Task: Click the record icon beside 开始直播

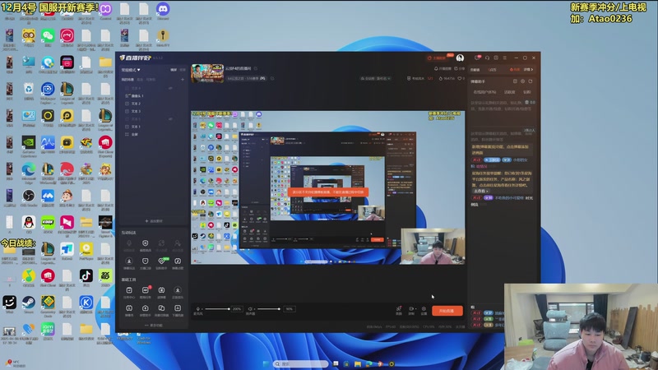Action: (x=411, y=310)
